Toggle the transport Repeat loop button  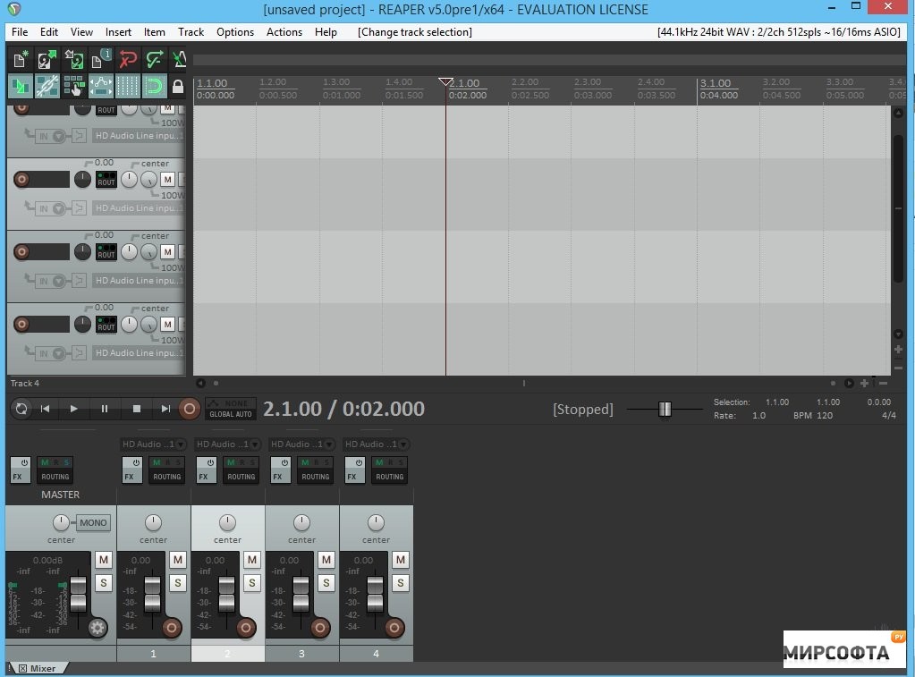pos(21,409)
